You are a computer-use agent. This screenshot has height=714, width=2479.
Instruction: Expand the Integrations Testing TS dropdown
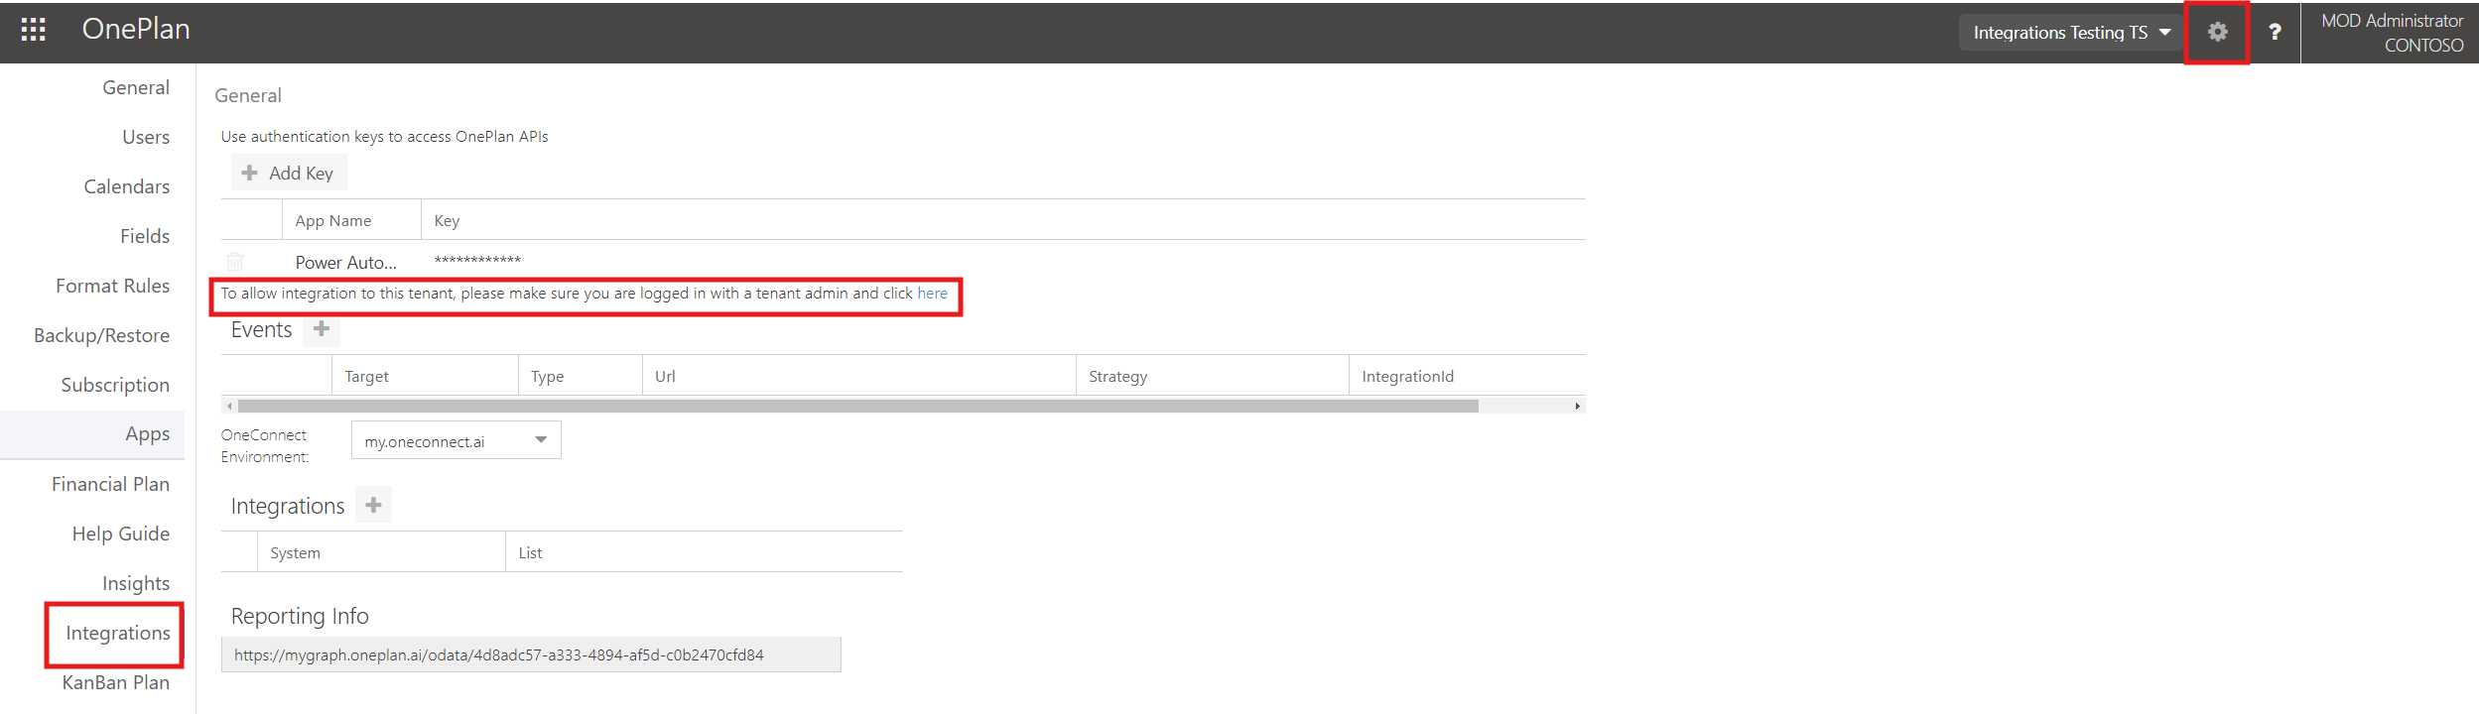tap(2071, 32)
